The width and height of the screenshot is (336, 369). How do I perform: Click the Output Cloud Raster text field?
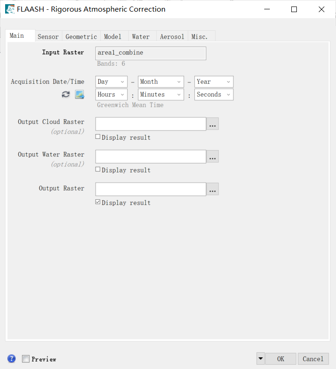(151, 124)
